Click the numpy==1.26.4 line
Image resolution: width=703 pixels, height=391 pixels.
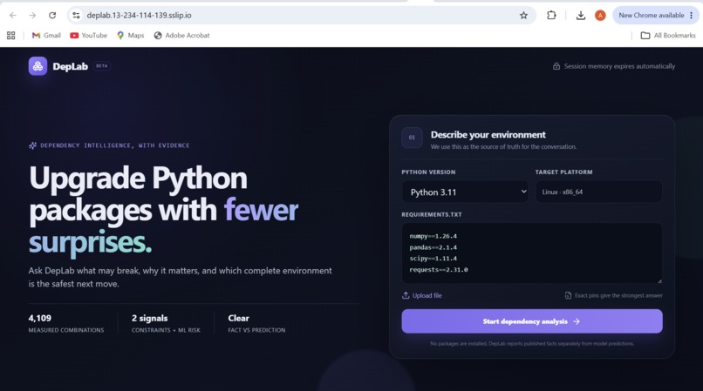433,236
